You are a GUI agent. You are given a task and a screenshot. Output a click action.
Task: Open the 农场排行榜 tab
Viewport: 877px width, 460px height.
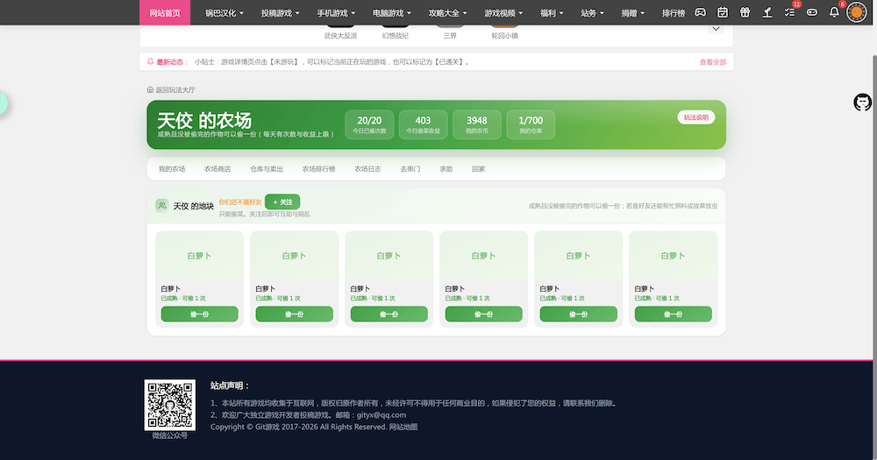(319, 169)
